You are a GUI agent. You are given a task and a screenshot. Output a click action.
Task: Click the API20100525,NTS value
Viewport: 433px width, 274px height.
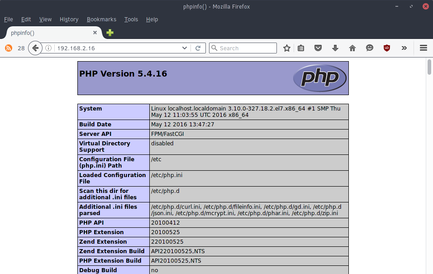[176, 261]
